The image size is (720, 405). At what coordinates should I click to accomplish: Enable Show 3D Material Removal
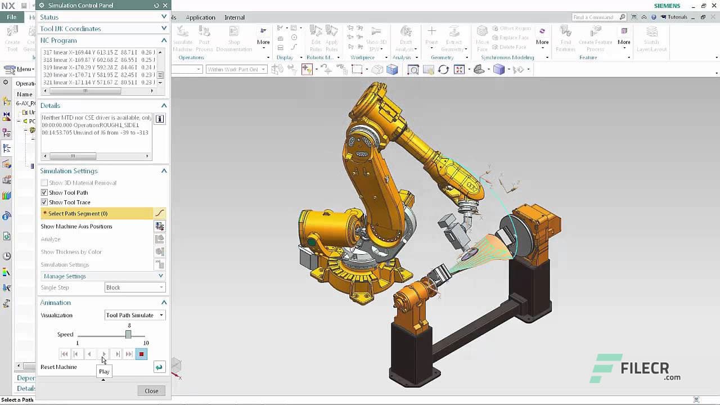(44, 182)
